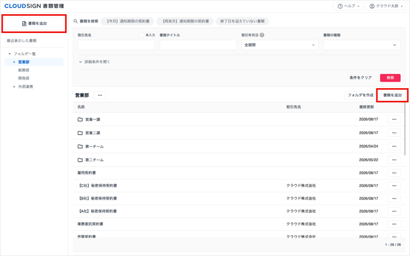The height and width of the screenshot is (256, 410).
Task: Select the 営業部 folder in sidebar
Action: [24, 62]
